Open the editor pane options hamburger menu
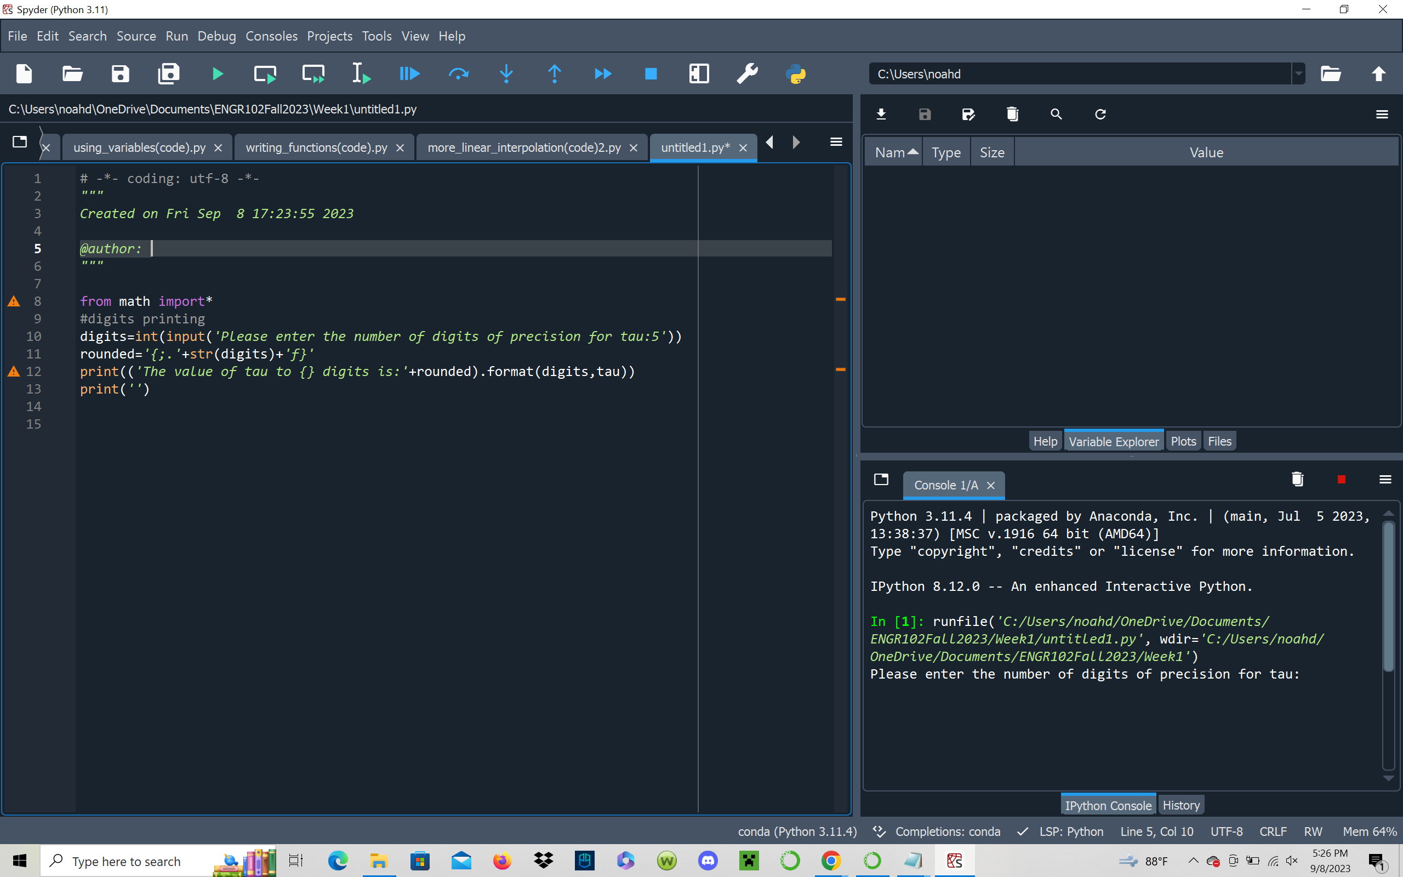The width and height of the screenshot is (1403, 877). point(835,142)
